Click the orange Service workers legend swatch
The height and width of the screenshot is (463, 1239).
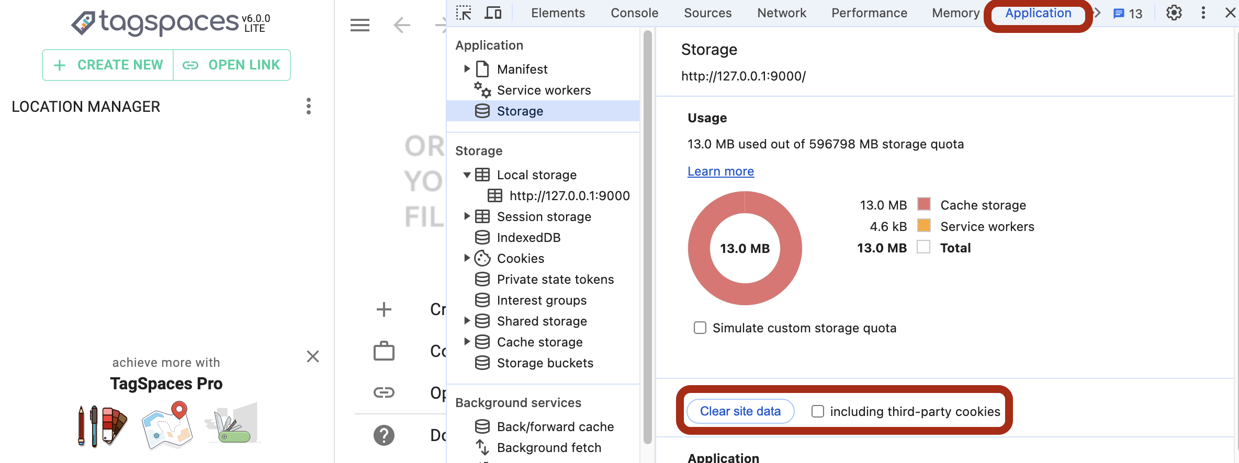click(924, 225)
